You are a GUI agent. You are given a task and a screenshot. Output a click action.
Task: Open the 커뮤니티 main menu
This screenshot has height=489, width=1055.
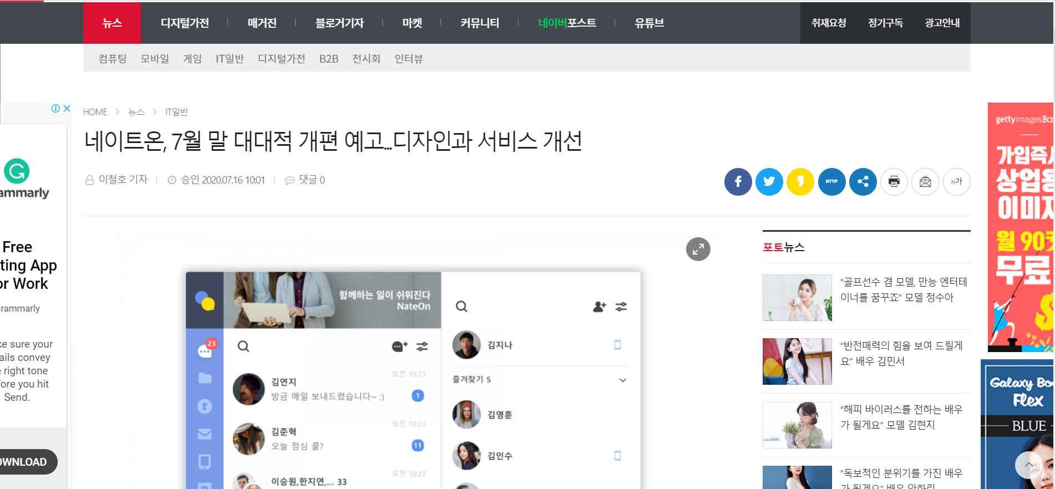pyautogui.click(x=480, y=23)
